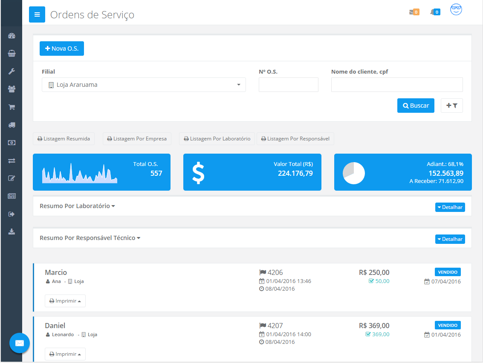Click the dollar sign icon on Valor Total card
The width and height of the screenshot is (483, 363).
tap(198, 173)
